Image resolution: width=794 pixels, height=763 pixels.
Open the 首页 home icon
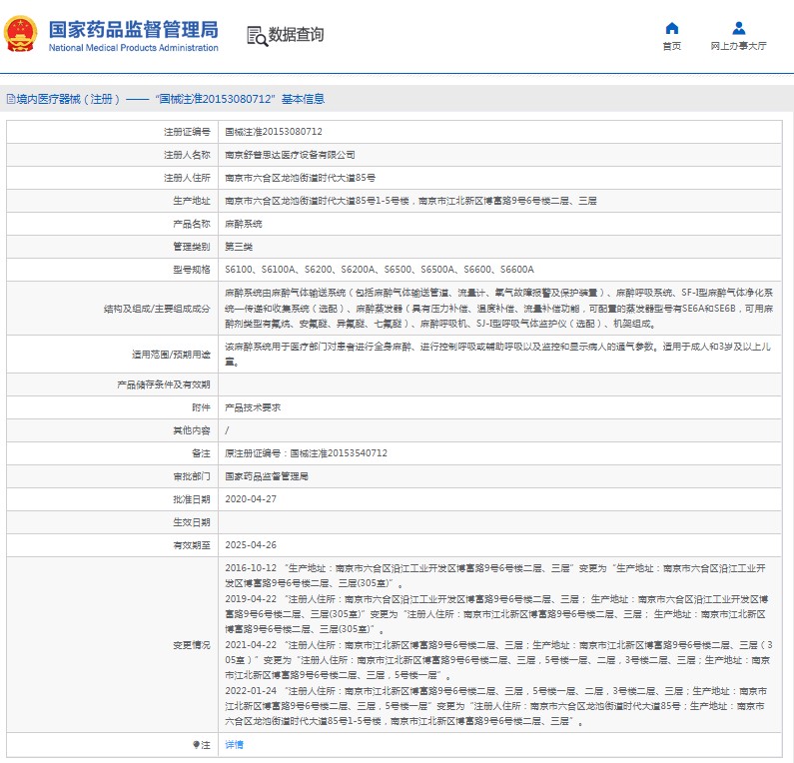672,28
